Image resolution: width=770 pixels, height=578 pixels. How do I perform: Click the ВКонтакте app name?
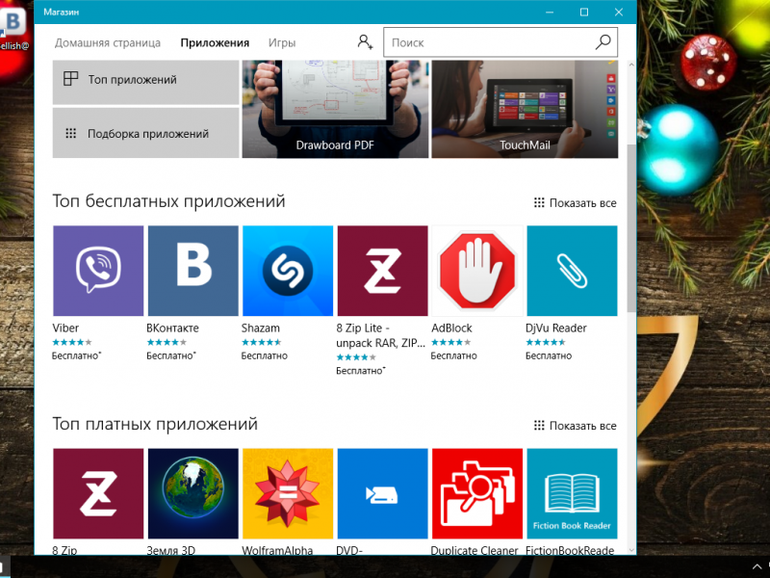[x=172, y=328]
